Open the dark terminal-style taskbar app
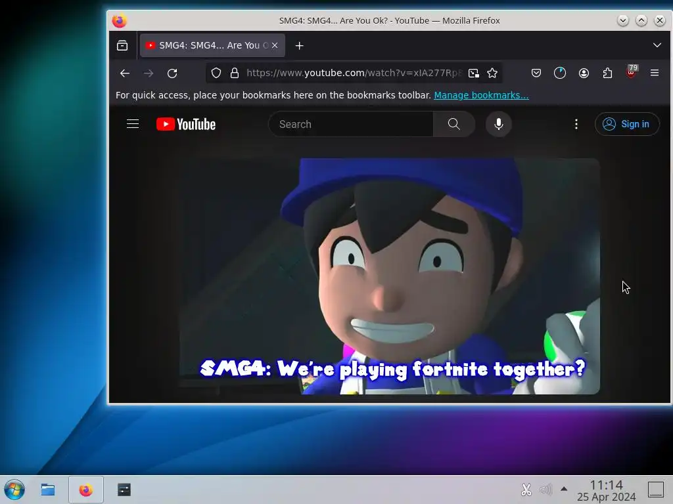The height and width of the screenshot is (504, 673). (x=124, y=490)
